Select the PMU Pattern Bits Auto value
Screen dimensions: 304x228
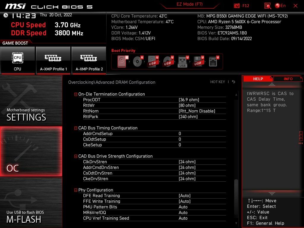point(183,207)
